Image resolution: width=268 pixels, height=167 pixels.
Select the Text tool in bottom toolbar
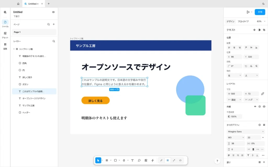(x=132, y=160)
